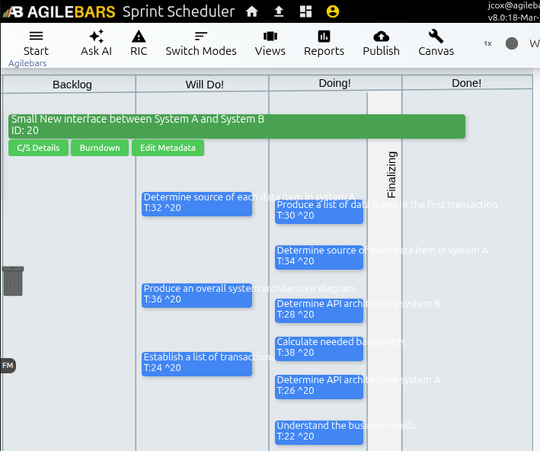Click the trash can icon
Screen dimensions: 540x451
(13, 281)
